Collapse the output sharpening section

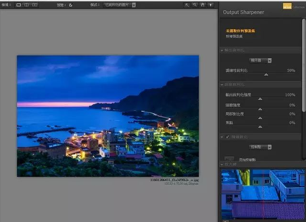222,51
